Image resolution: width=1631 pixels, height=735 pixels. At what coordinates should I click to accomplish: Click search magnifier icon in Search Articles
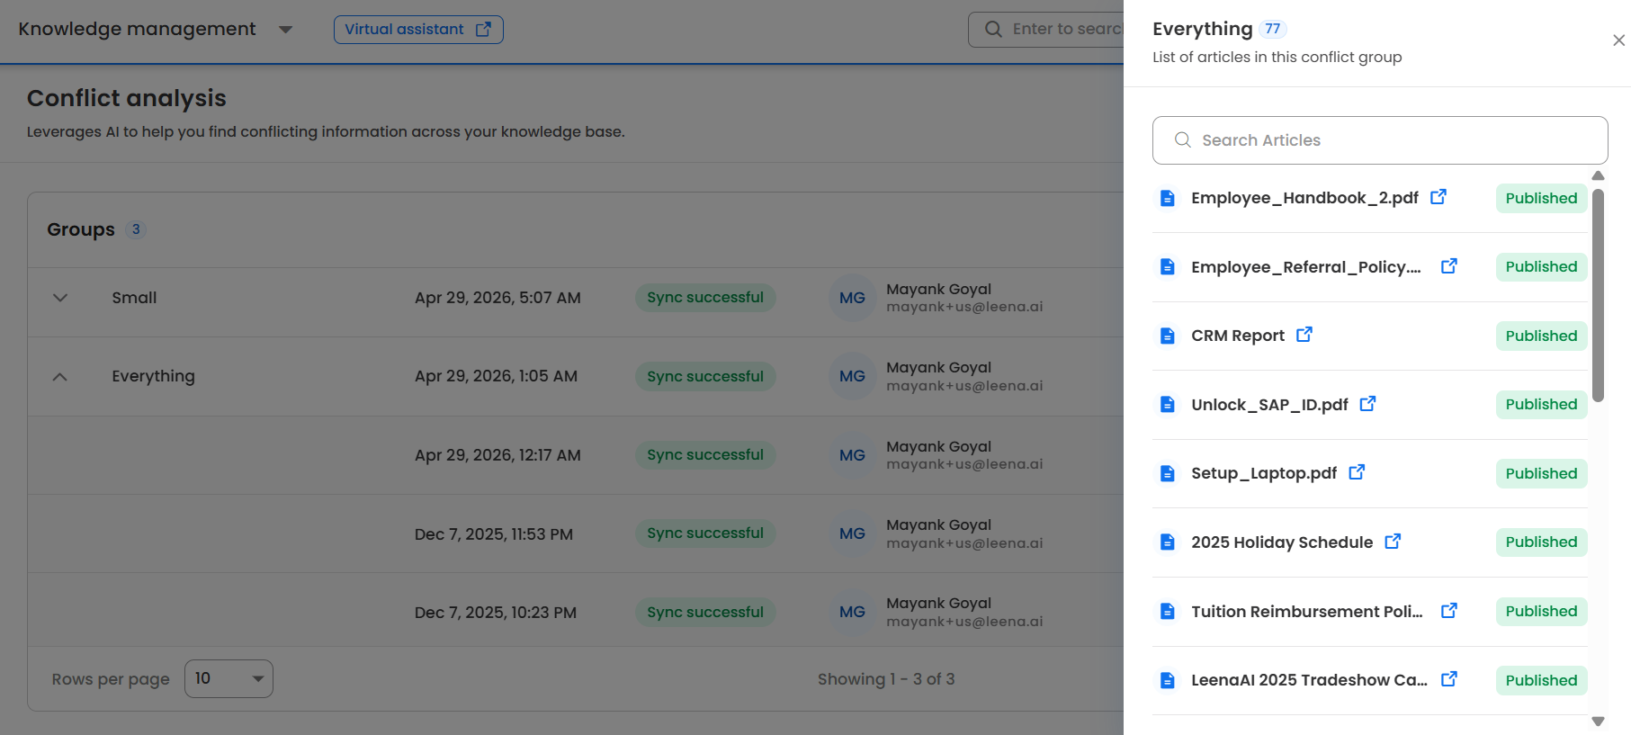tap(1183, 139)
